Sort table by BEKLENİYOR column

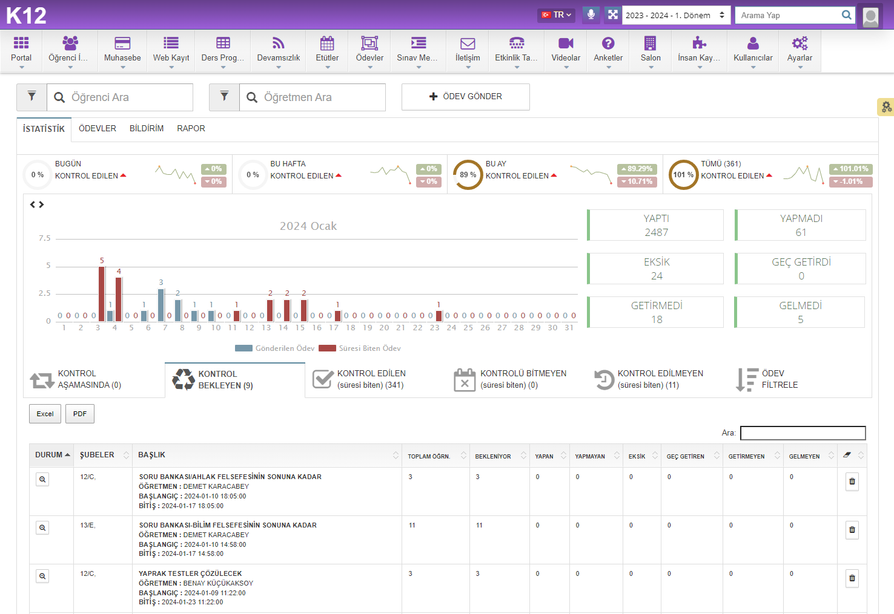point(500,456)
